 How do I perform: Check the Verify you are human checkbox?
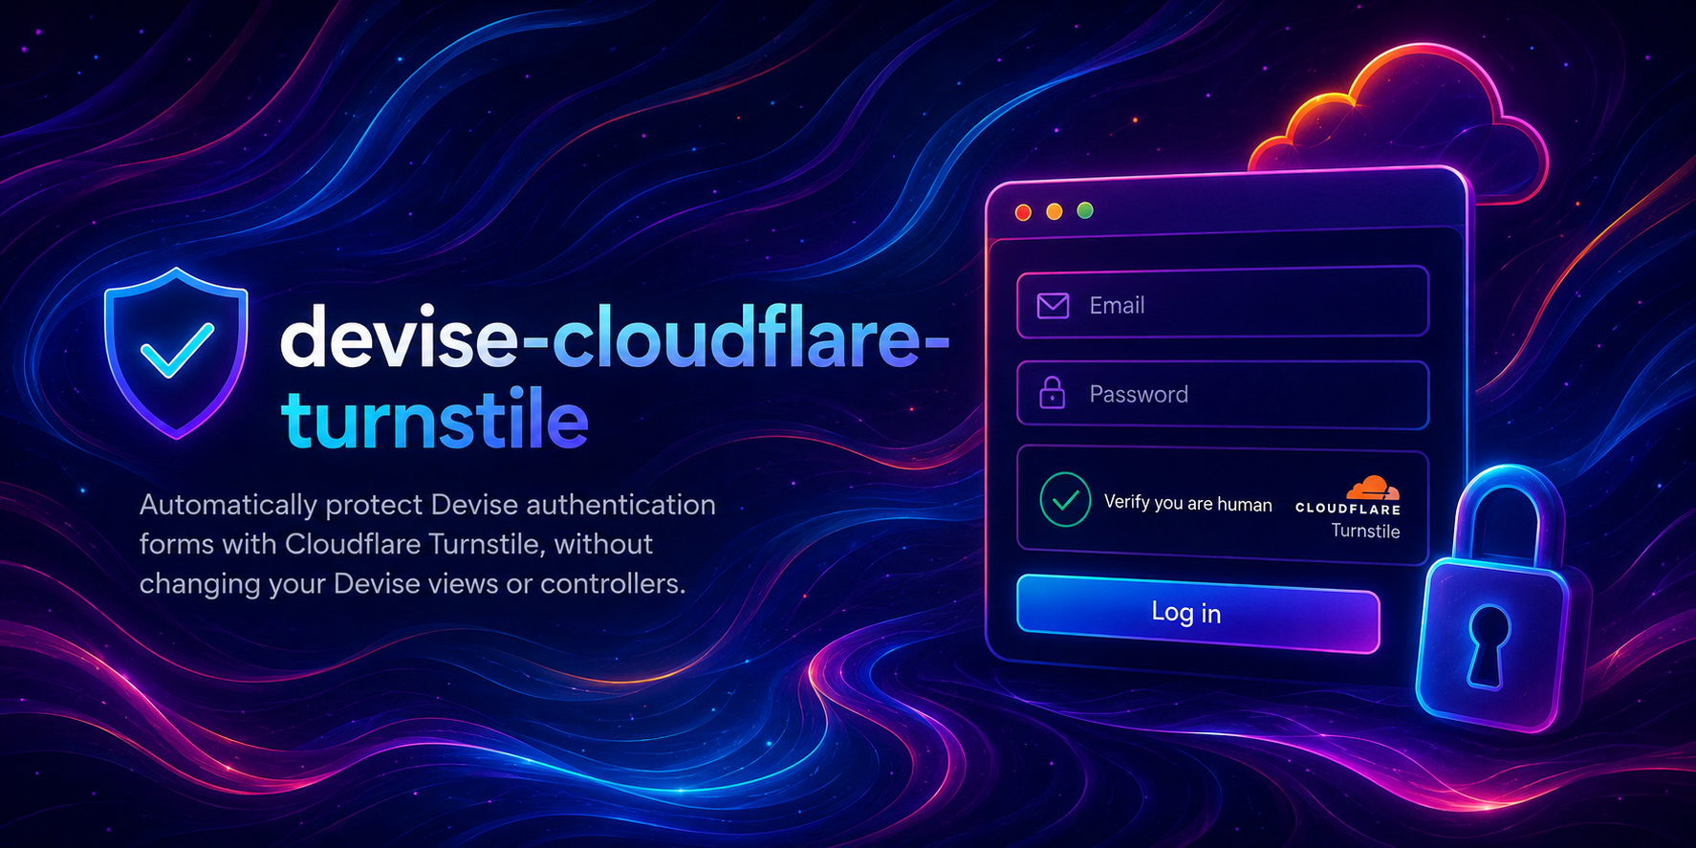1065,499
